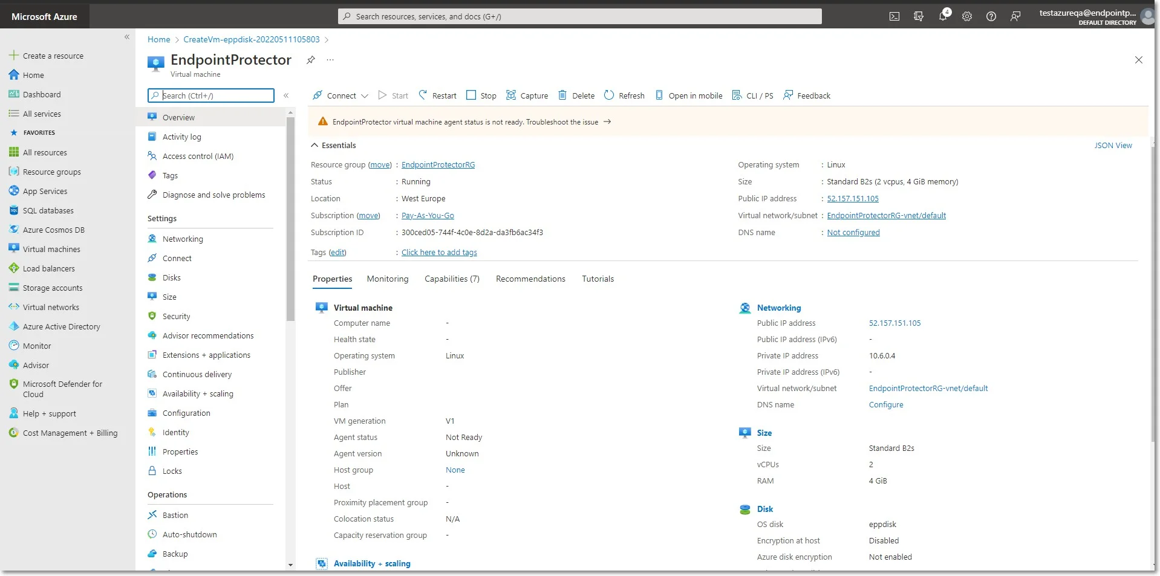This screenshot has width=1160, height=576.
Task: Click the Start toolbar button
Action: point(393,95)
